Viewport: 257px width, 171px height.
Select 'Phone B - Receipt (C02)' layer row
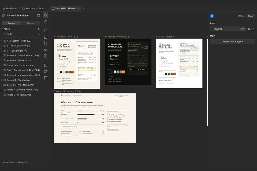pyautogui.click(x=21, y=95)
